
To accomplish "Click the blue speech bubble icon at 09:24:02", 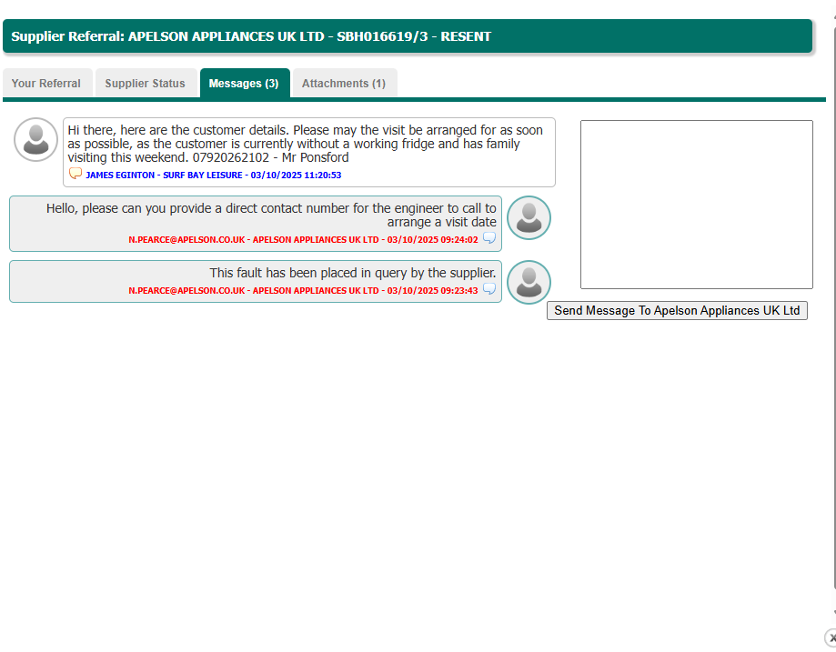I will click(x=489, y=237).
